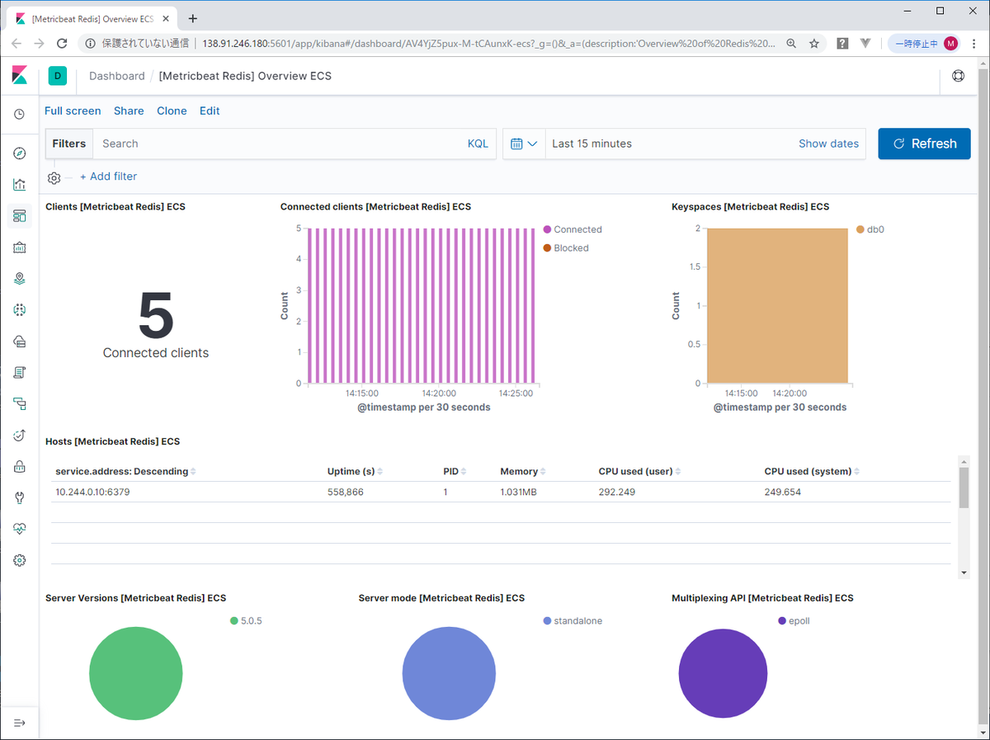Click Share menu item
Image resolution: width=990 pixels, height=740 pixels.
(129, 111)
